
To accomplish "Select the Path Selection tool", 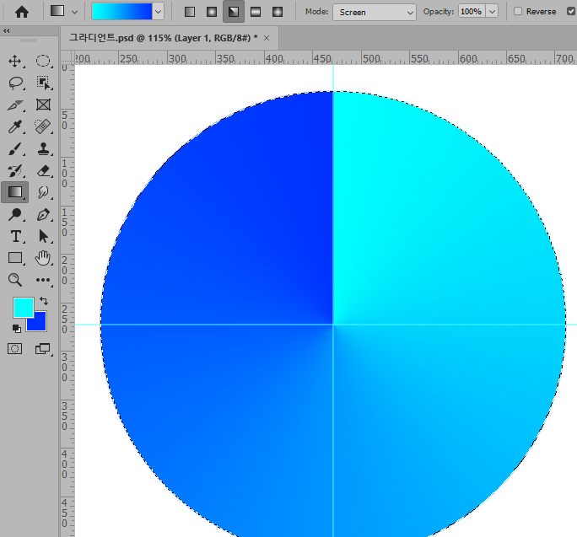I will coord(43,236).
